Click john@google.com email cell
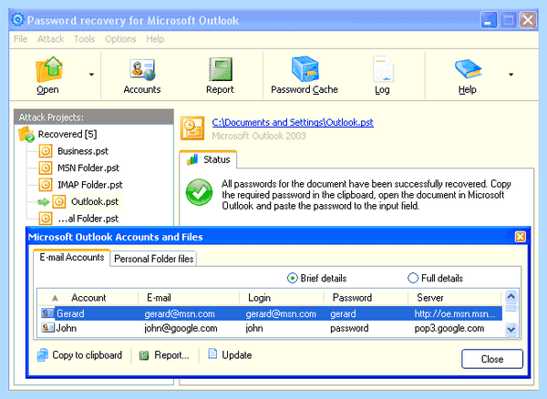The height and width of the screenshot is (399, 547). point(181,328)
